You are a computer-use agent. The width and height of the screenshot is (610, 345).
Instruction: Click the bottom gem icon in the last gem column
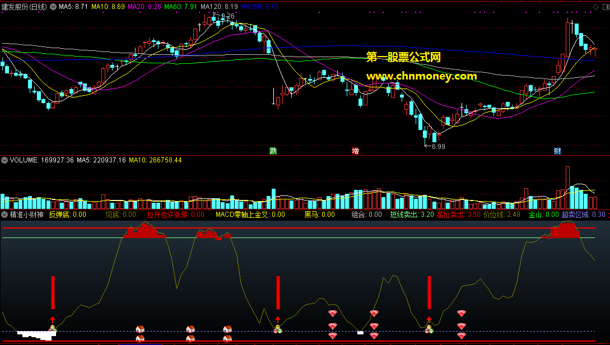click(x=462, y=335)
